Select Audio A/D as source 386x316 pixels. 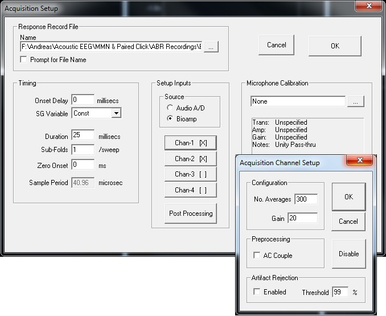pos(170,108)
